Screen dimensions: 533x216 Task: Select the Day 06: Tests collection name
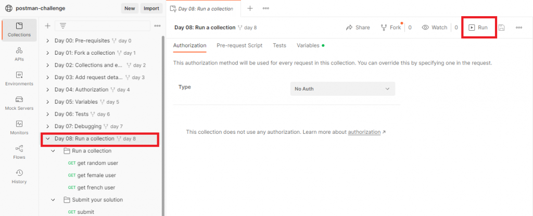point(71,114)
